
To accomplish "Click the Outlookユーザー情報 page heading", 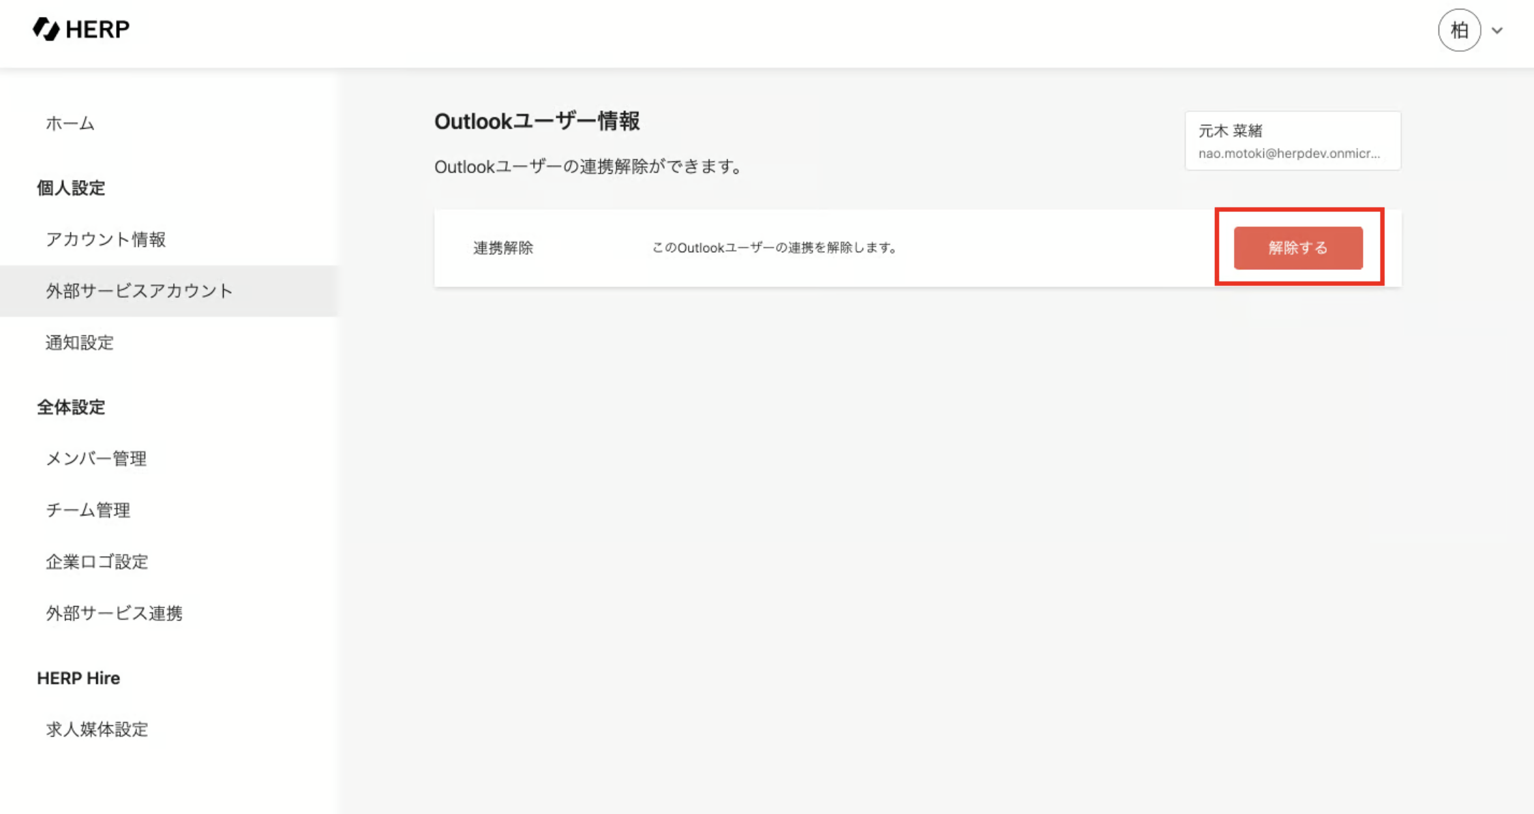I will tap(537, 121).
